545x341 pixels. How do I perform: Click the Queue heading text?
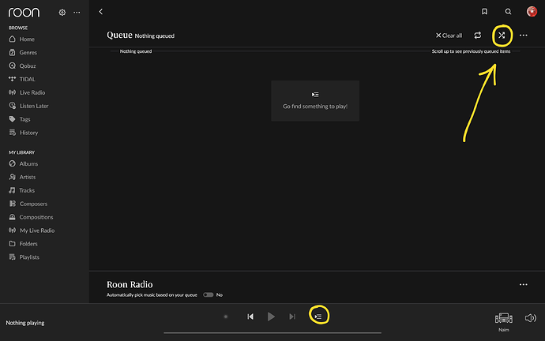[x=119, y=35]
